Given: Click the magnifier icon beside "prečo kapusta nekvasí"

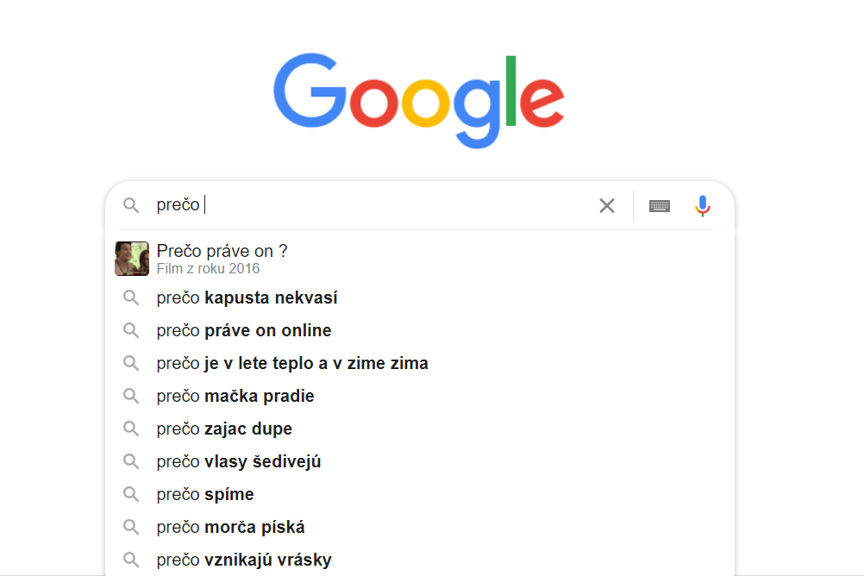Looking at the screenshot, I should tap(131, 297).
